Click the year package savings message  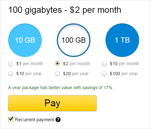pos(60,88)
